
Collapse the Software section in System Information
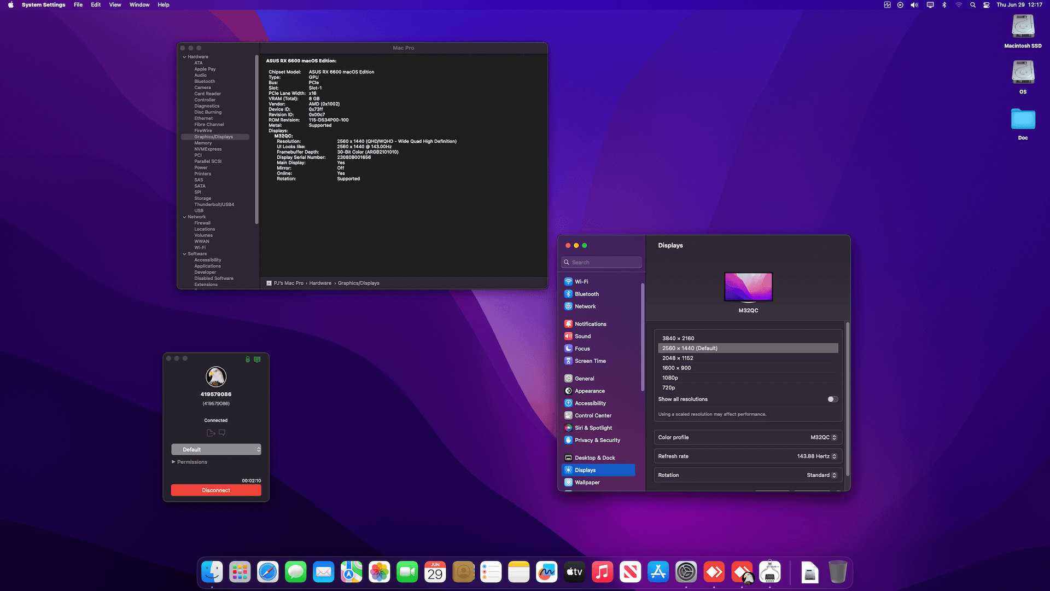point(184,254)
